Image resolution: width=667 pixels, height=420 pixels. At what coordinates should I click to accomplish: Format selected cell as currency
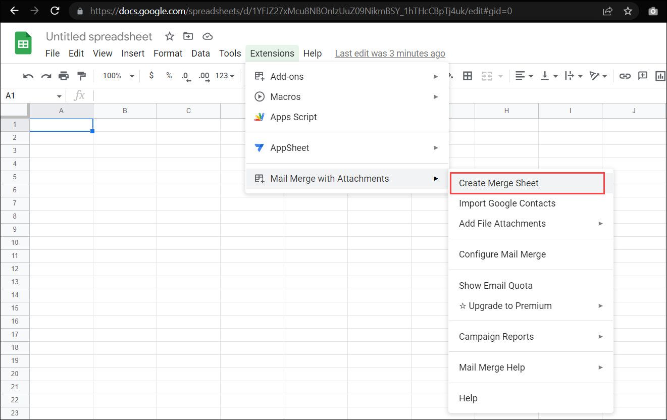pos(151,75)
